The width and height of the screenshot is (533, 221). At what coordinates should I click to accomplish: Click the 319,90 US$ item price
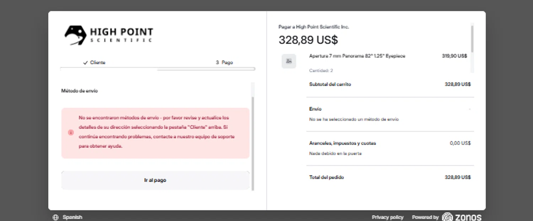tap(454, 56)
